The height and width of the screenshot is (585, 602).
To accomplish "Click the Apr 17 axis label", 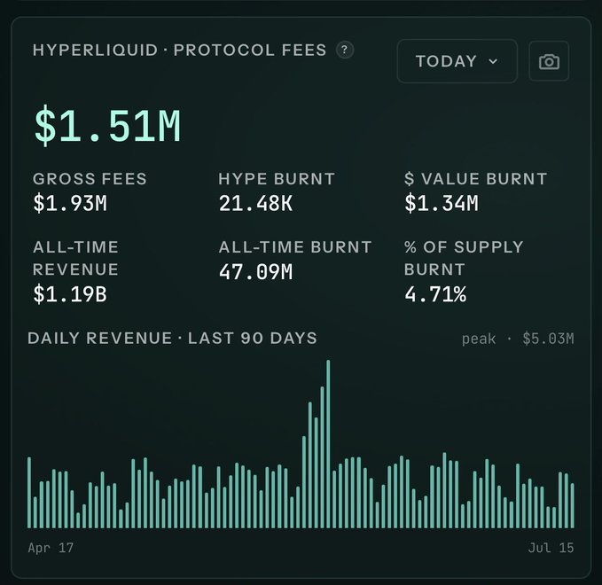I will [51, 548].
